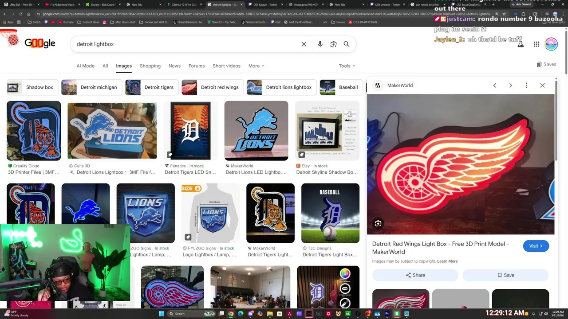The width and height of the screenshot is (568, 319).
Task: Open MakerWorld Detroit Tigers Light thumbnail
Action: (x=270, y=213)
